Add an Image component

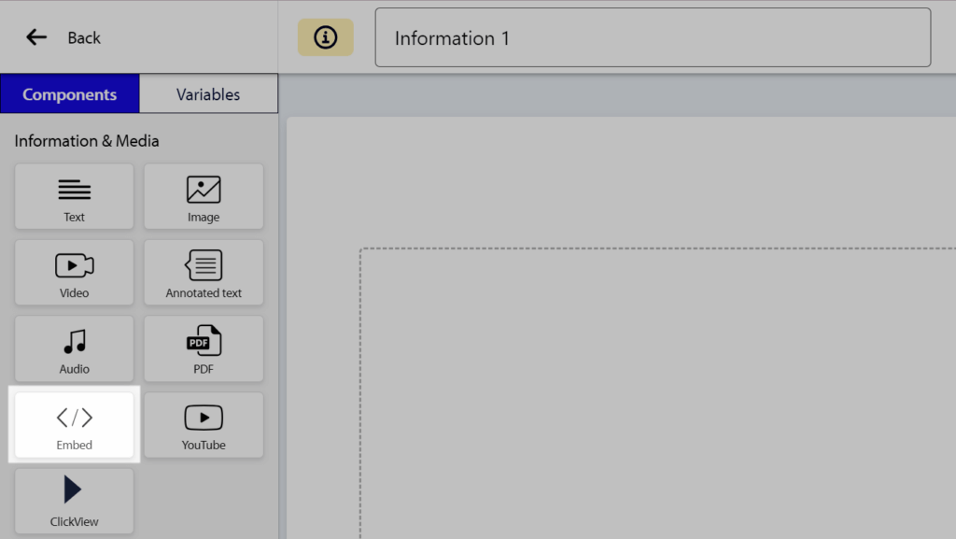coord(204,196)
